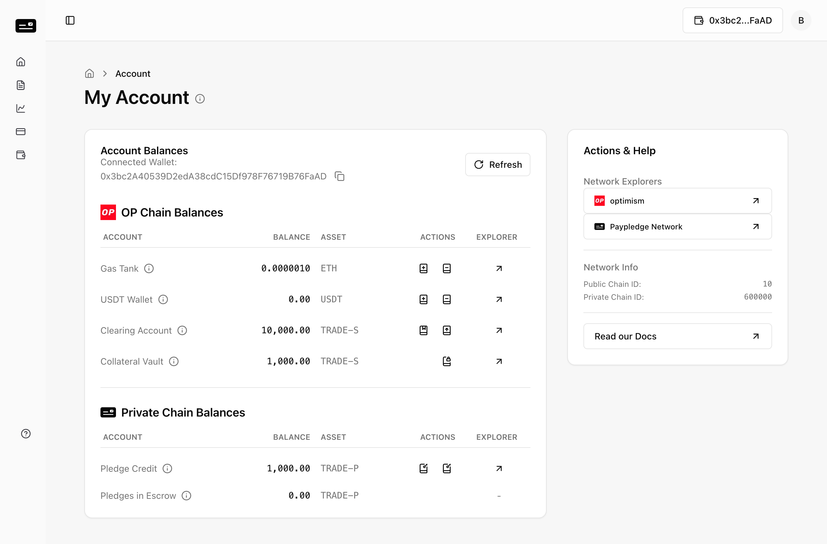
Task: Click the info icon beside My Account
Action: tap(200, 99)
